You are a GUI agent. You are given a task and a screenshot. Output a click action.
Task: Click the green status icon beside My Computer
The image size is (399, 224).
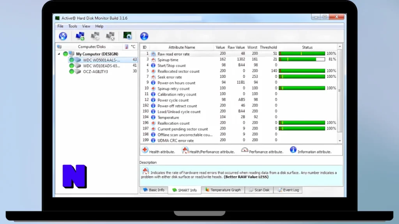(x=65, y=54)
